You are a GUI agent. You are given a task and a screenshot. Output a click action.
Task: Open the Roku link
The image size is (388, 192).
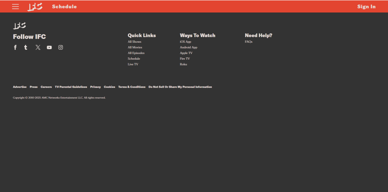[x=183, y=64]
